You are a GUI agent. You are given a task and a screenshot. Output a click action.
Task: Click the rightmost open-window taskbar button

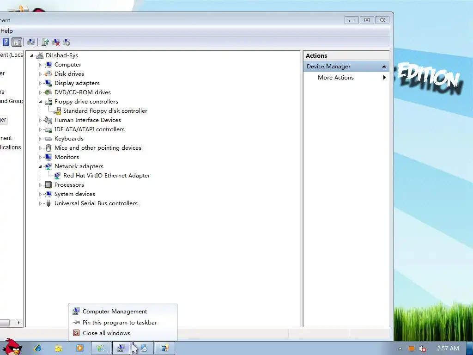pos(165,349)
